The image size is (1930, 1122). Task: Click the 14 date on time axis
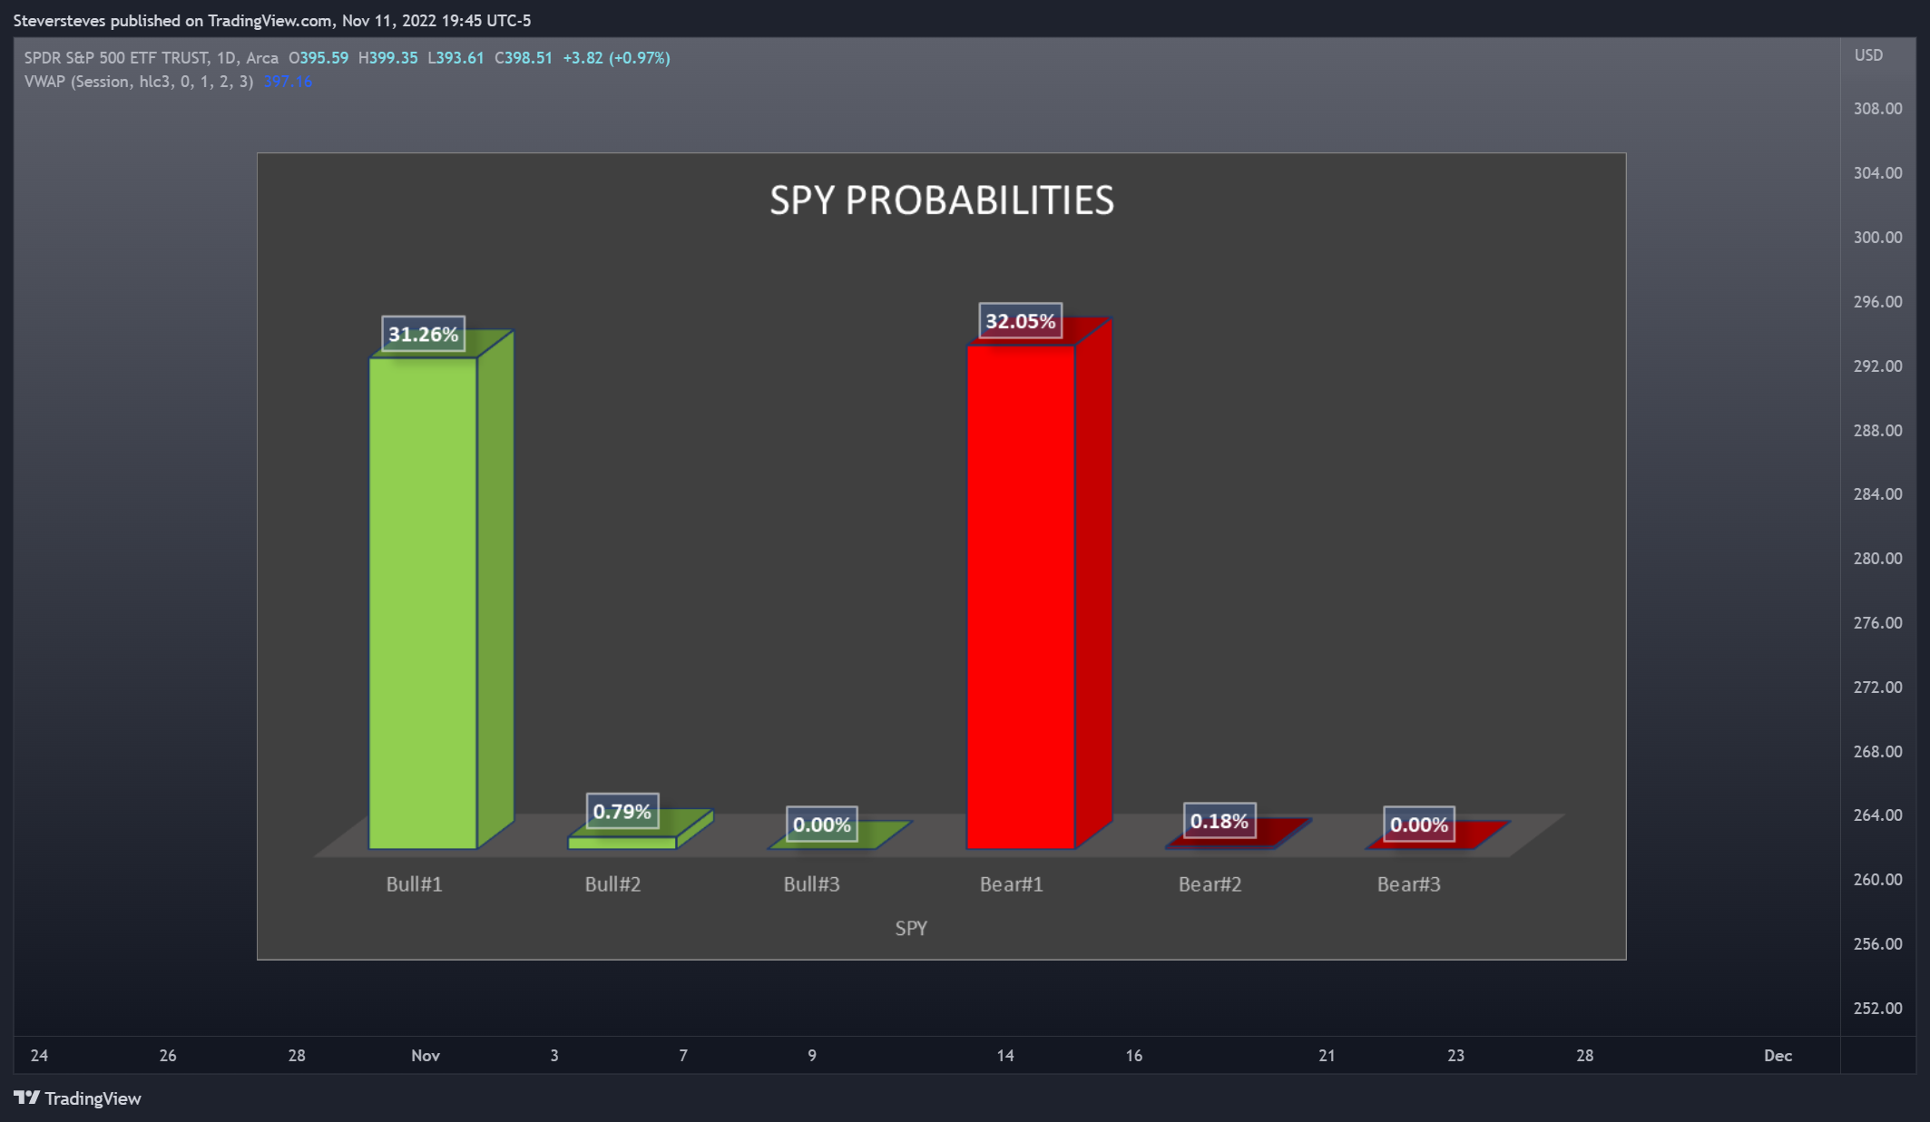[1005, 1056]
